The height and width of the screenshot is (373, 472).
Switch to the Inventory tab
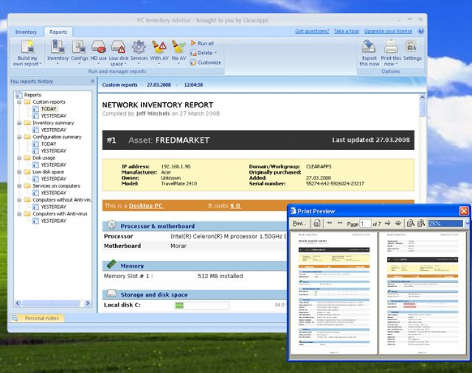tap(26, 32)
